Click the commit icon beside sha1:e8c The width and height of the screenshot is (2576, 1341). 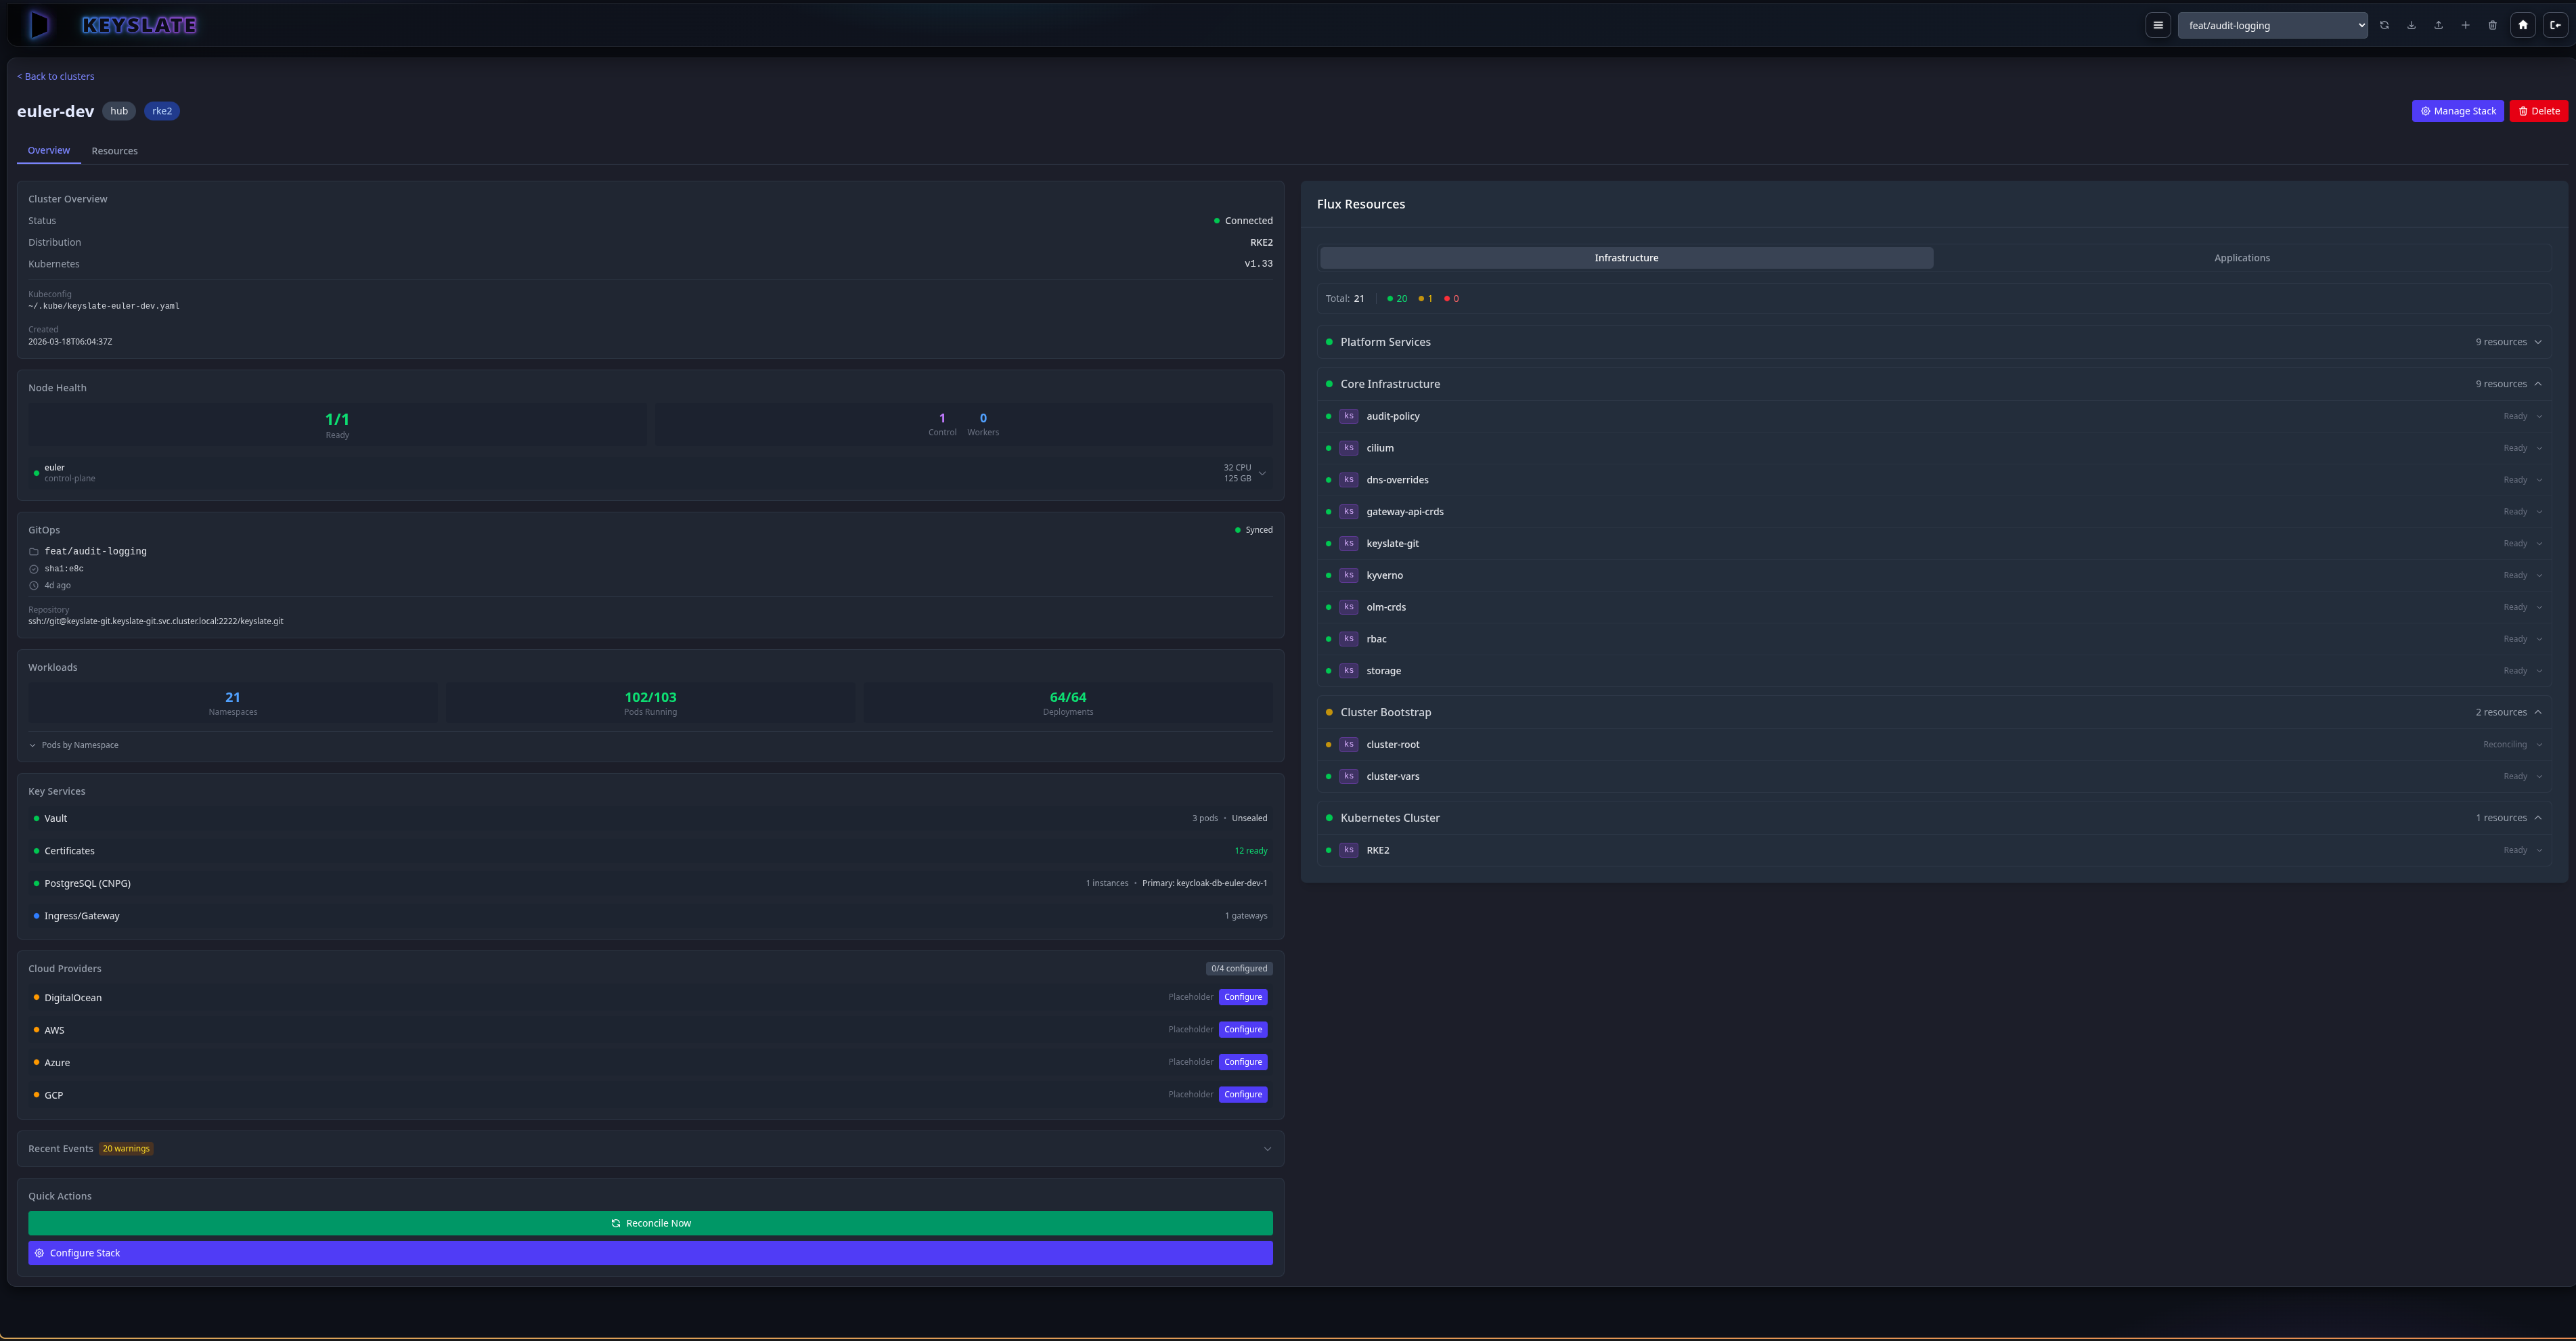[33, 569]
